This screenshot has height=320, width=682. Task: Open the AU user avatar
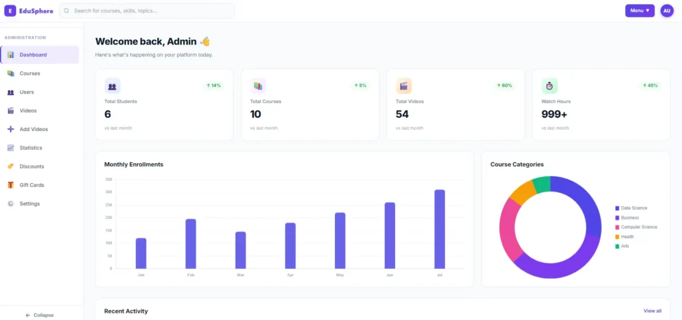(x=667, y=11)
